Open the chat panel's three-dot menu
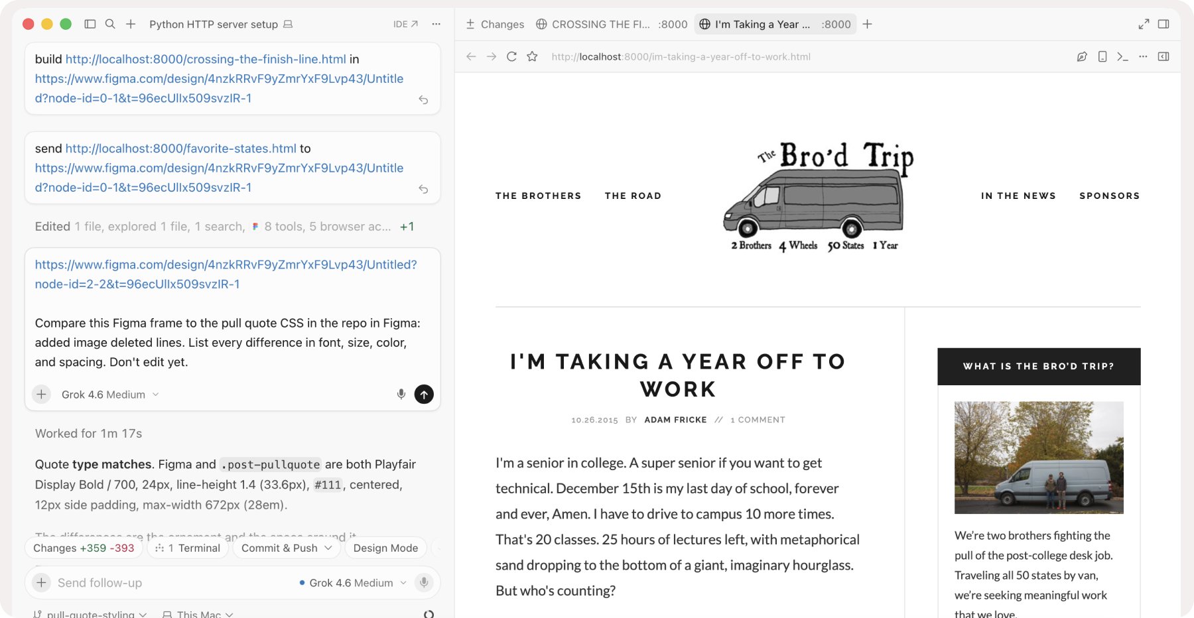The height and width of the screenshot is (618, 1194). click(436, 24)
